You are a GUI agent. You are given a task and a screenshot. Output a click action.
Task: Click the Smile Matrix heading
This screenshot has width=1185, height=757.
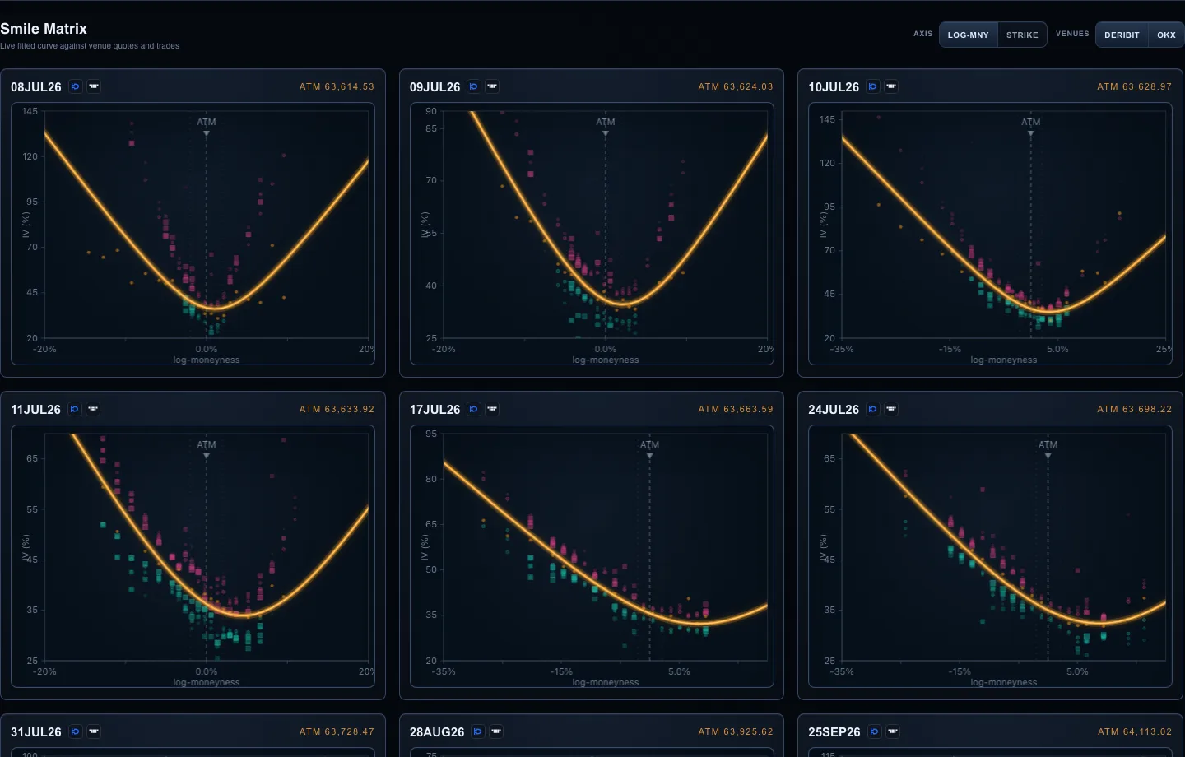pyautogui.click(x=44, y=29)
